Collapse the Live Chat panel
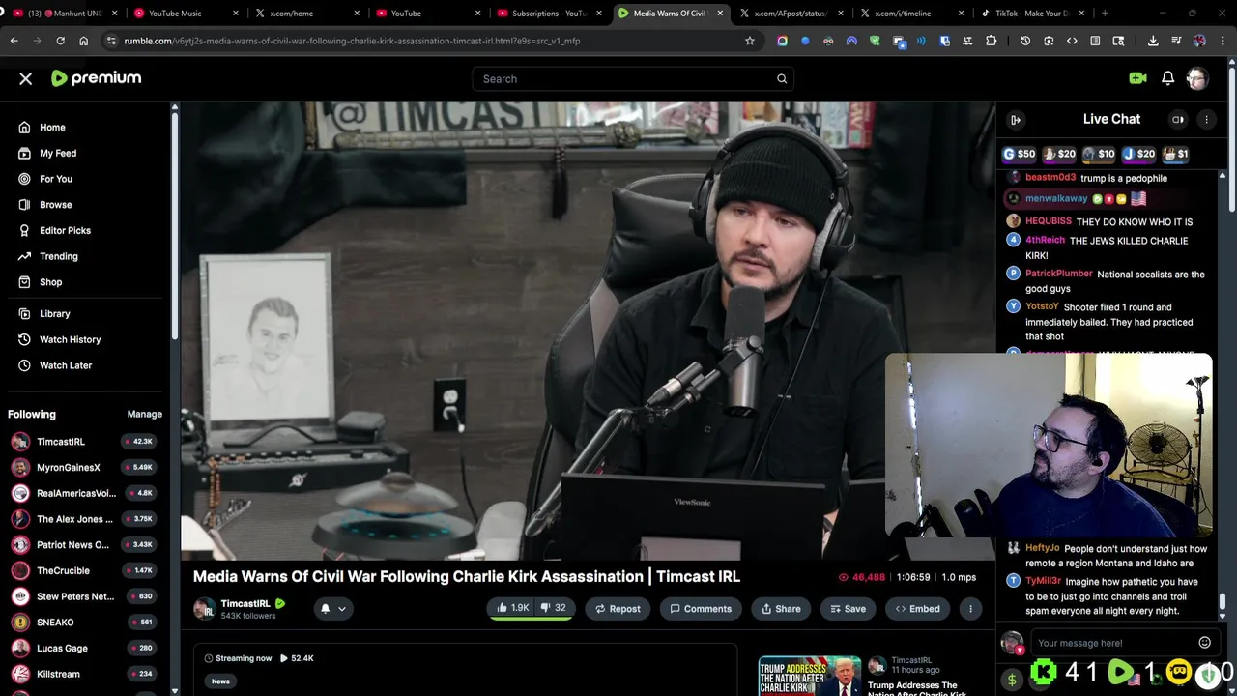Image resolution: width=1237 pixels, height=696 pixels. [x=1016, y=120]
